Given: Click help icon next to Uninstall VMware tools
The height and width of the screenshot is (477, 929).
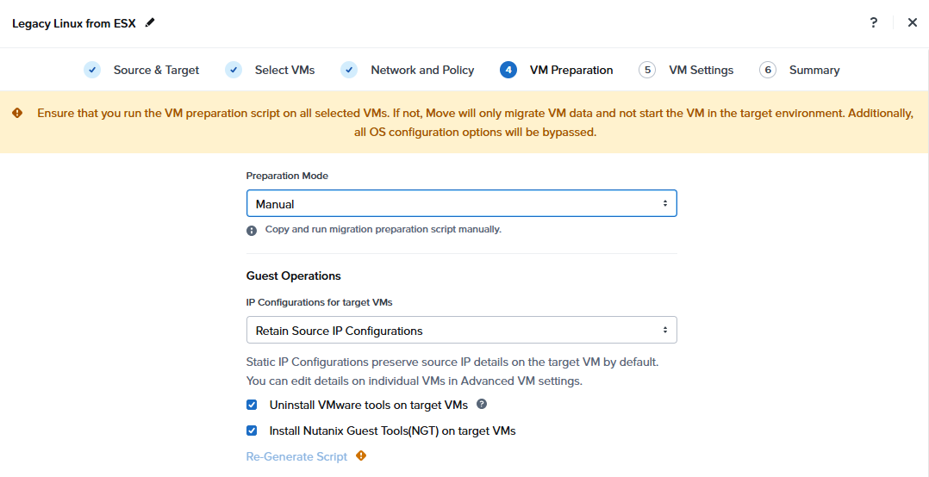Looking at the screenshot, I should point(482,404).
